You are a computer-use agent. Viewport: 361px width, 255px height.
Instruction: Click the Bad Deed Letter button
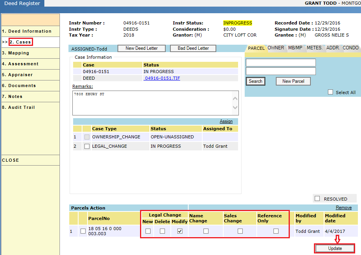(193, 48)
